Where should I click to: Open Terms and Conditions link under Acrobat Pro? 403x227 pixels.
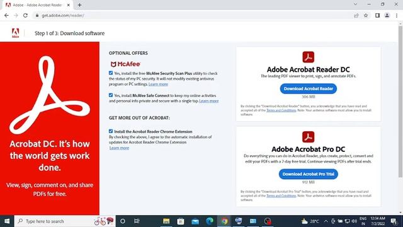click(281, 195)
